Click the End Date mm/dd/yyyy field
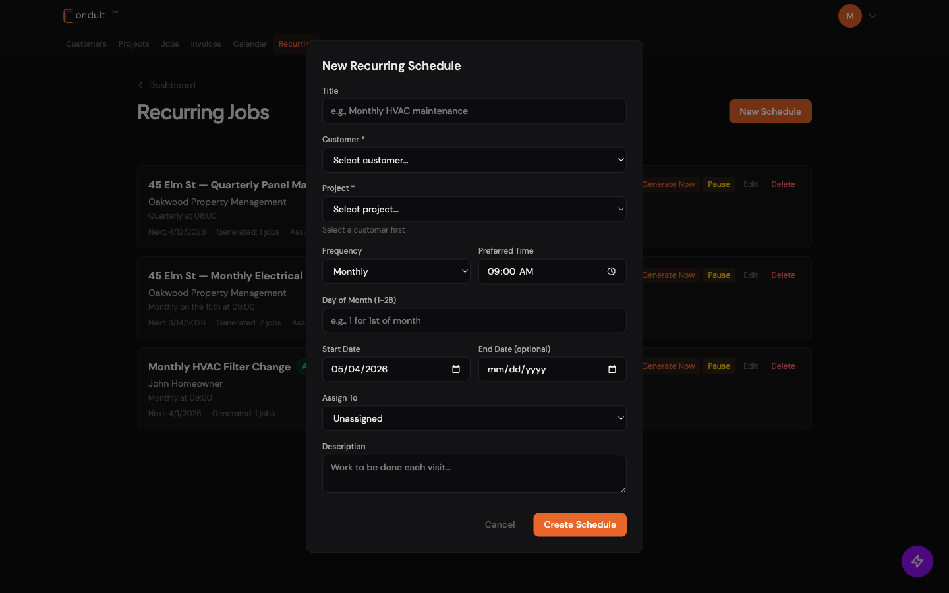Image resolution: width=949 pixels, height=593 pixels. pos(552,369)
